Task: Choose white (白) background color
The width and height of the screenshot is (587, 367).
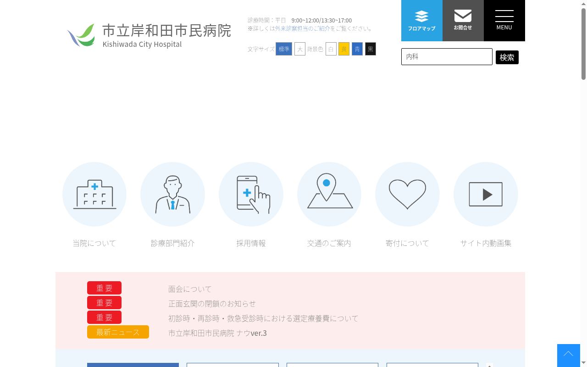Action: coord(331,49)
